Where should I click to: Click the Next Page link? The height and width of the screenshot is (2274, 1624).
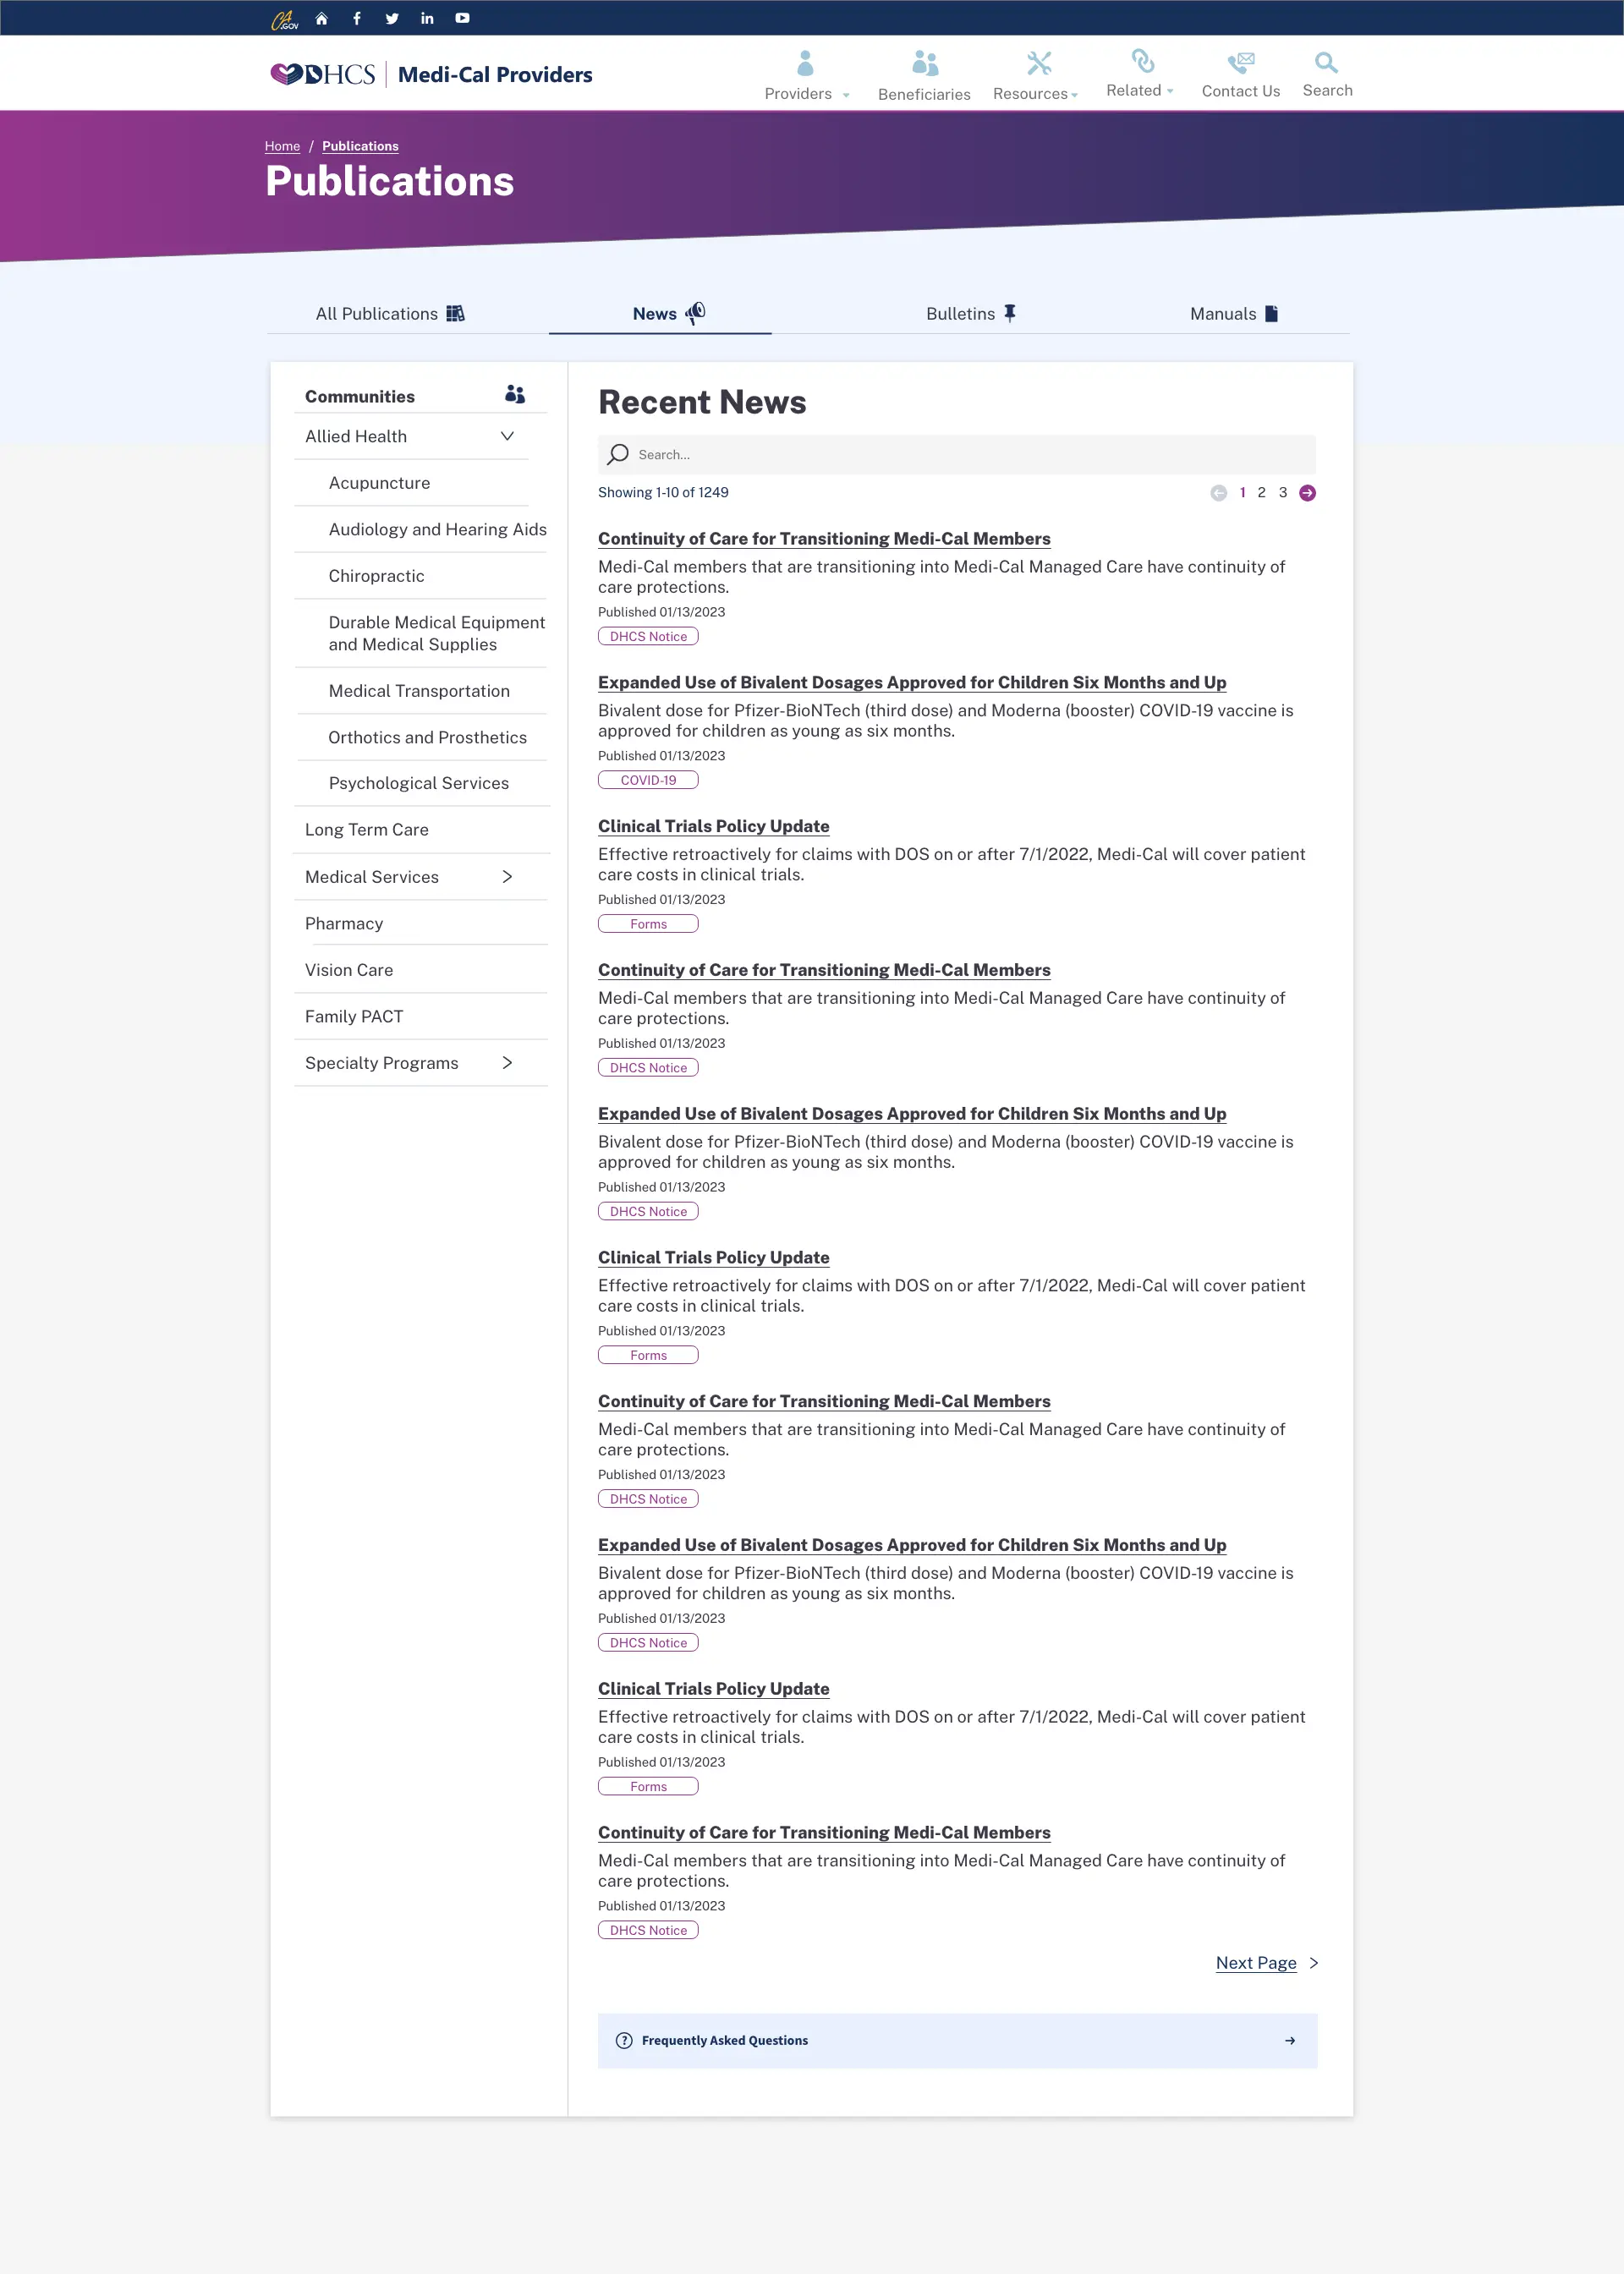(1255, 1962)
